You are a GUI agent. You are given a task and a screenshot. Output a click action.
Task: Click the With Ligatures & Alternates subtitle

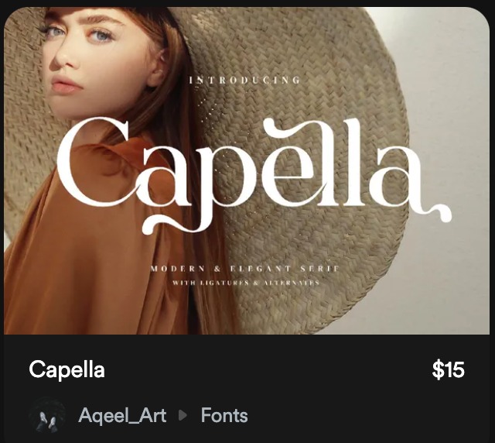pyautogui.click(x=244, y=283)
